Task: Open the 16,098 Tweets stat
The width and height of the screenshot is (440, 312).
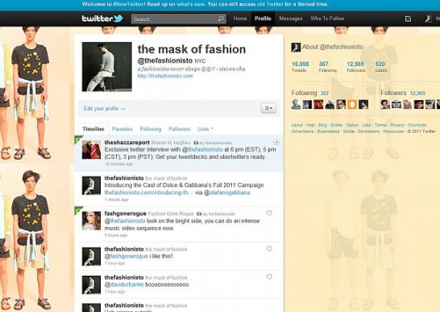Action: click(x=300, y=67)
